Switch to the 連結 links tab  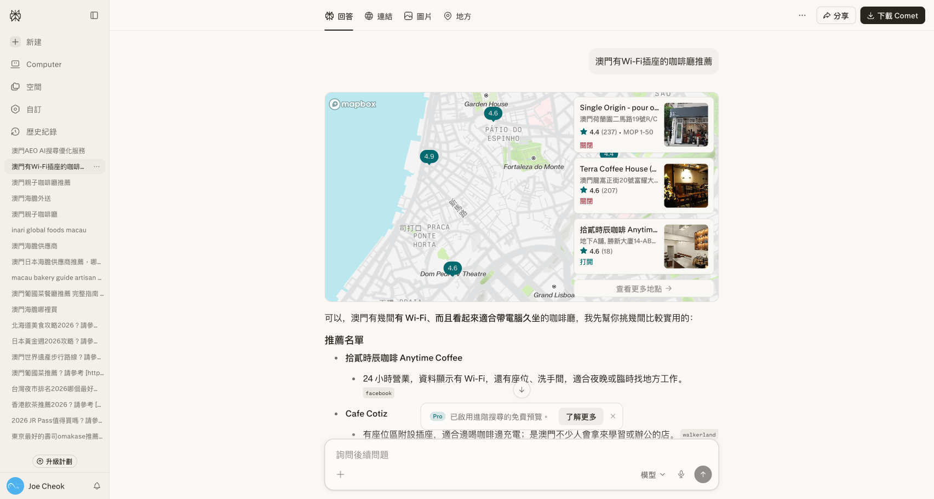[x=379, y=16]
